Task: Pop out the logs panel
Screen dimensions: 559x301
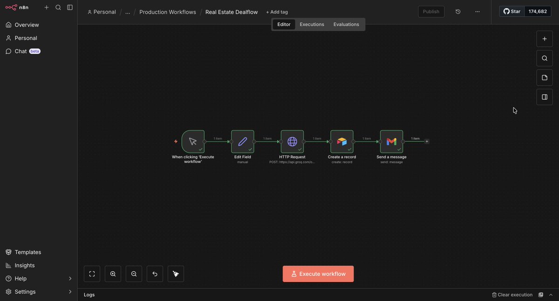Action: pos(541,295)
